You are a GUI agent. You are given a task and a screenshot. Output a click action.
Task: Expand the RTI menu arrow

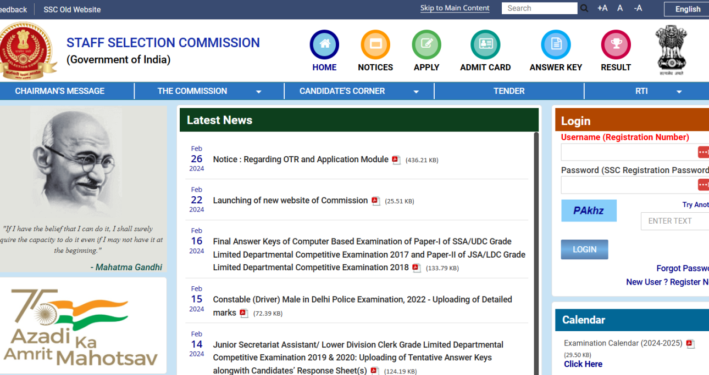[x=679, y=92]
